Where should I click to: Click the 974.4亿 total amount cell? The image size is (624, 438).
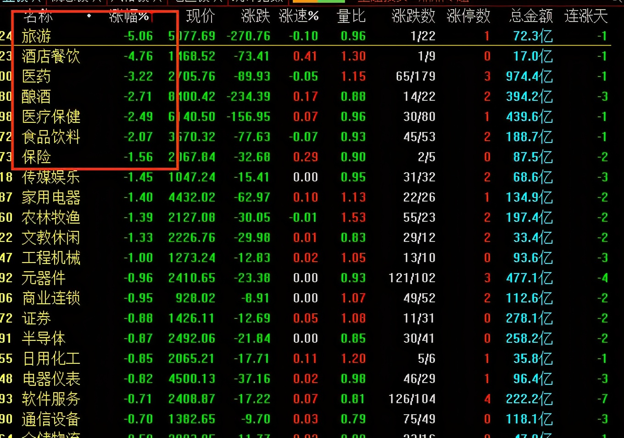529,76
